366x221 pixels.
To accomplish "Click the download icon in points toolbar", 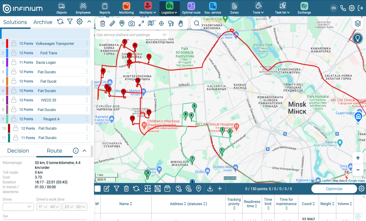I will point(210,189).
